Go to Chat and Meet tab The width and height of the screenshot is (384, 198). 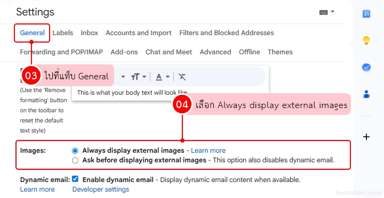(169, 52)
